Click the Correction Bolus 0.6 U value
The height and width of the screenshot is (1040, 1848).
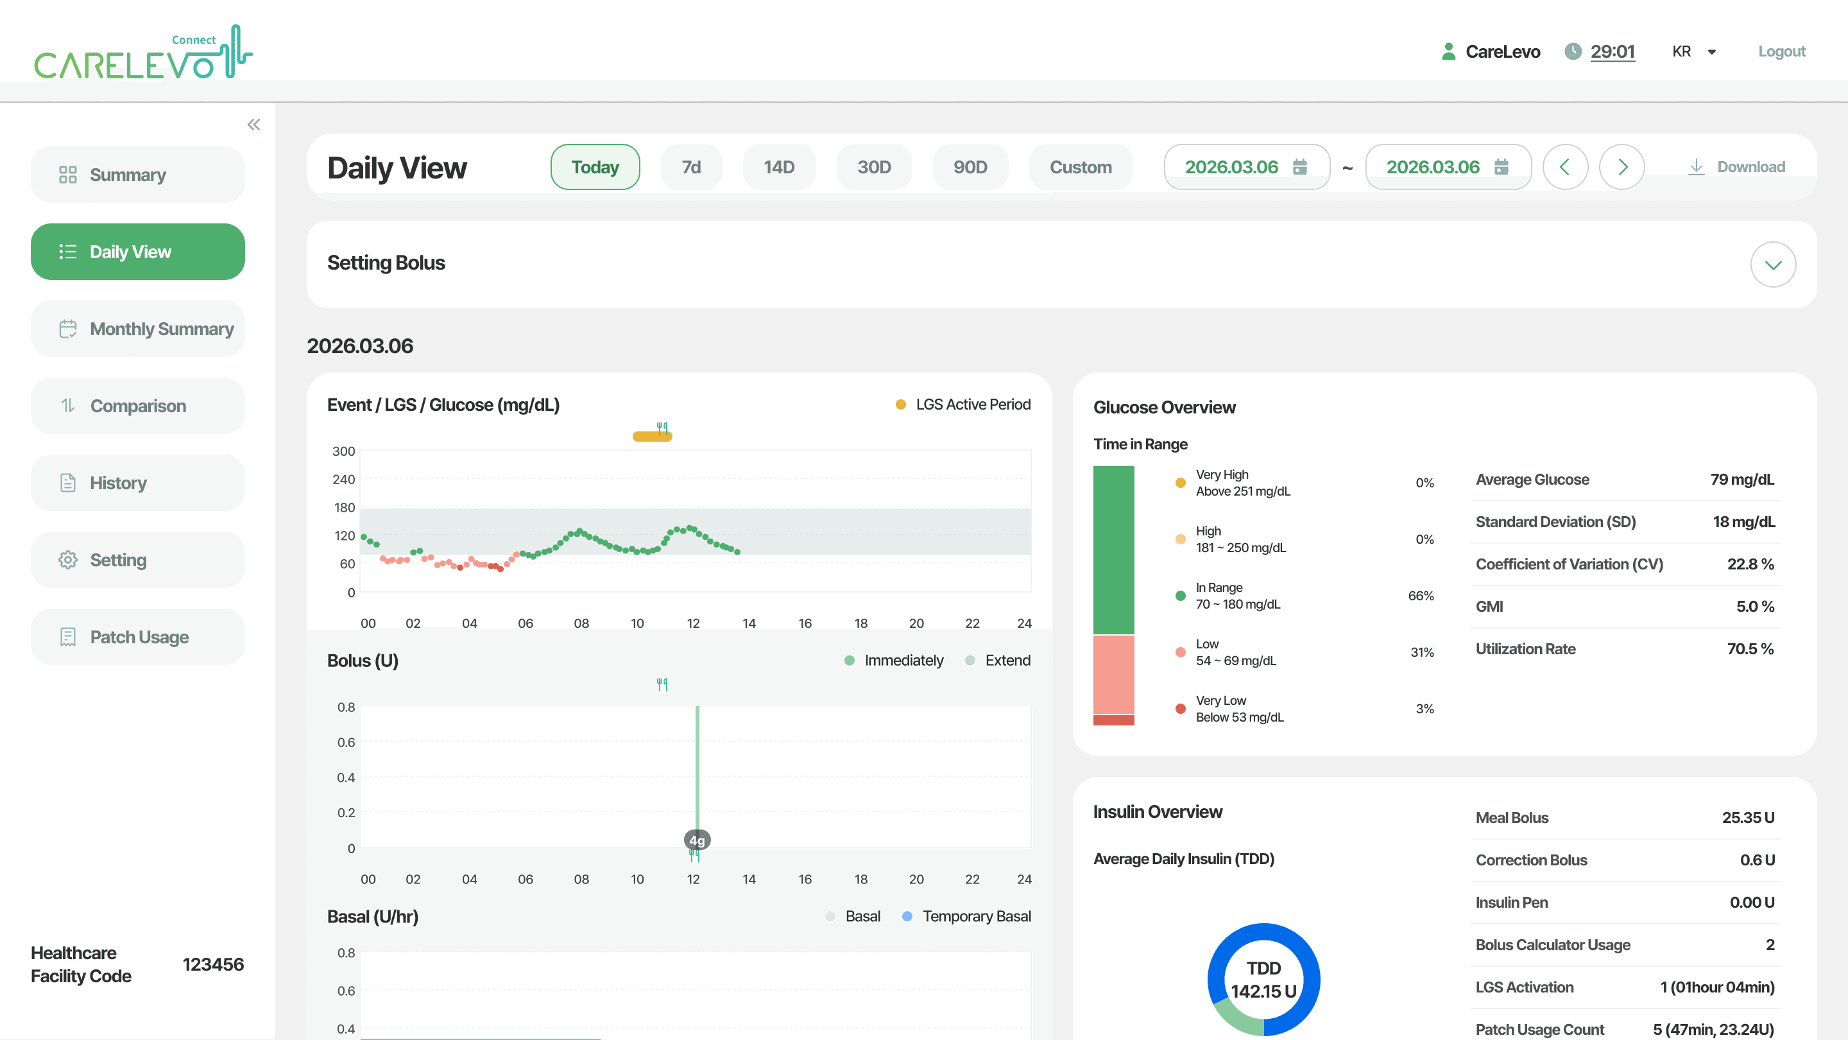pos(1757,860)
